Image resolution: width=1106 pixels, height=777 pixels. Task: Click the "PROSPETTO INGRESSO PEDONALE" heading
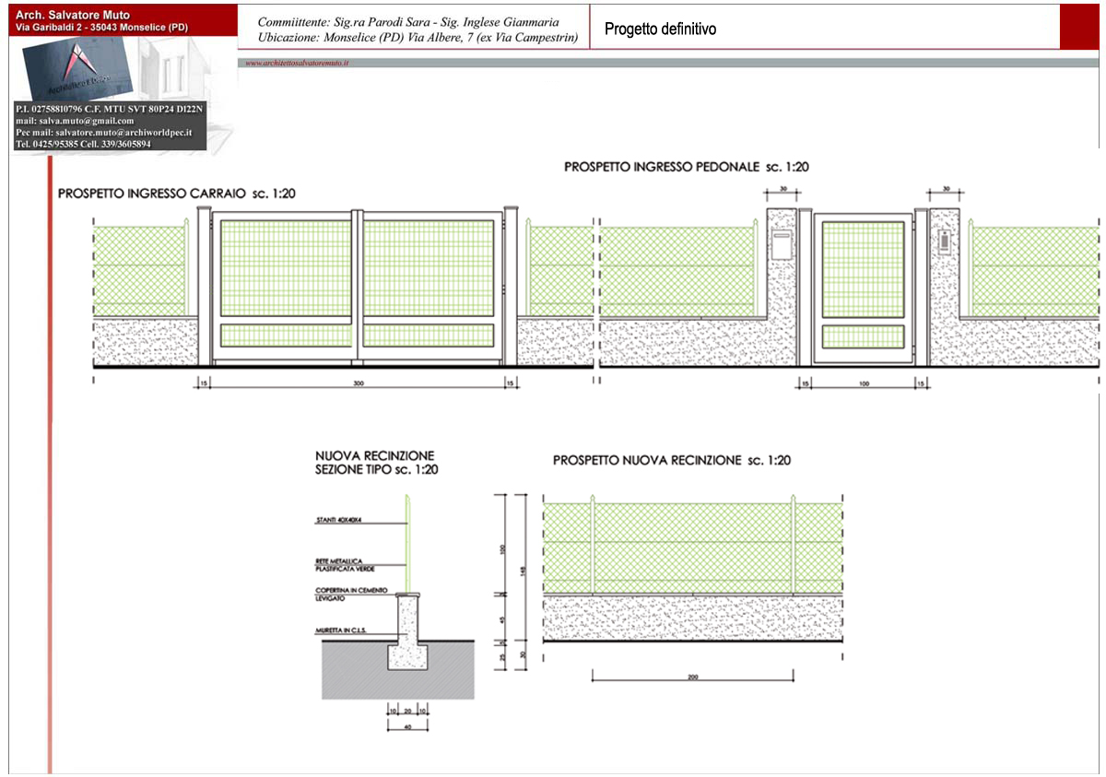tap(686, 167)
